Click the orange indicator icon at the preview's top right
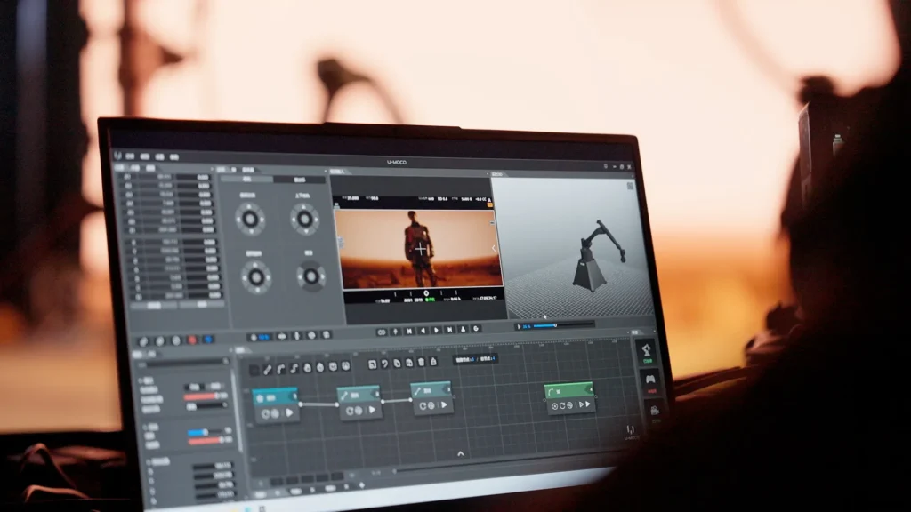The height and width of the screenshot is (512, 911). tap(490, 205)
